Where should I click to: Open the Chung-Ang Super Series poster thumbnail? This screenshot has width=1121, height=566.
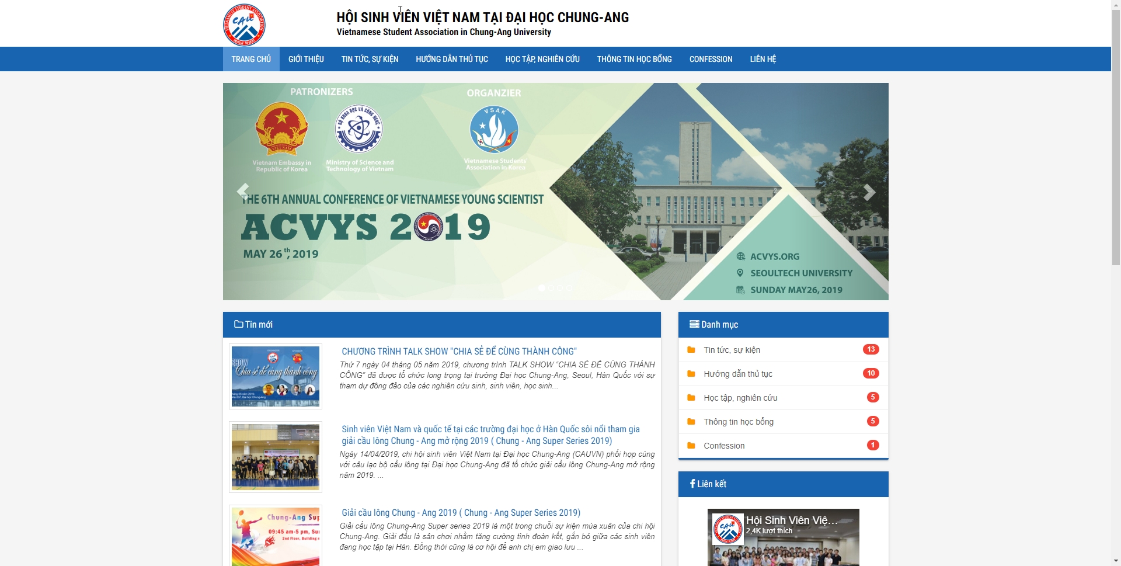[x=276, y=536]
